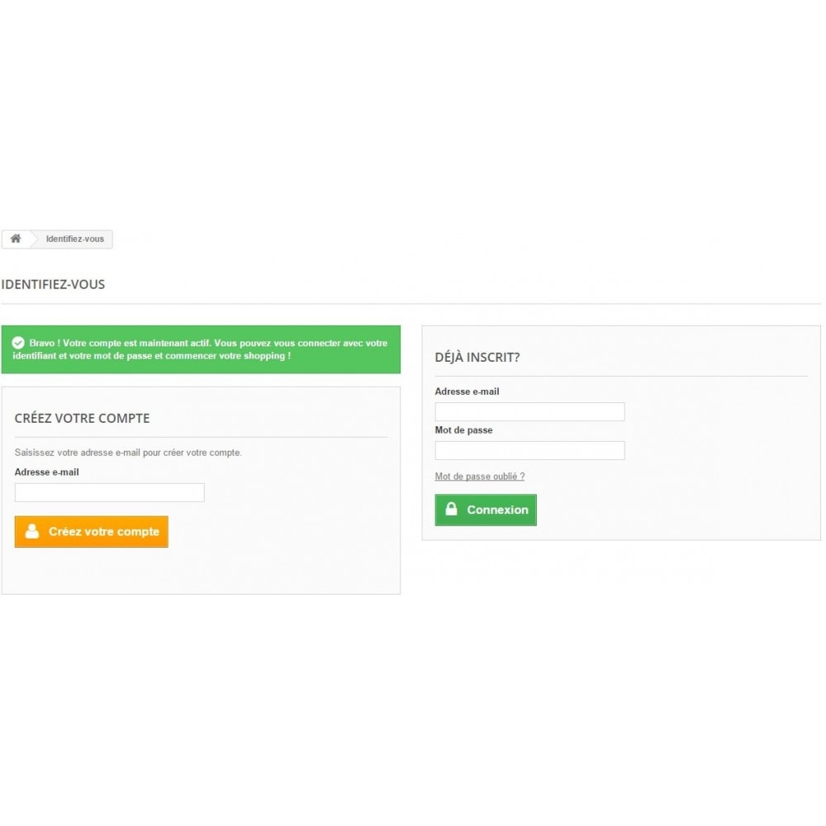
Task: Click Adresse e-mail label under Déjà inscrit
Action: [x=468, y=392]
